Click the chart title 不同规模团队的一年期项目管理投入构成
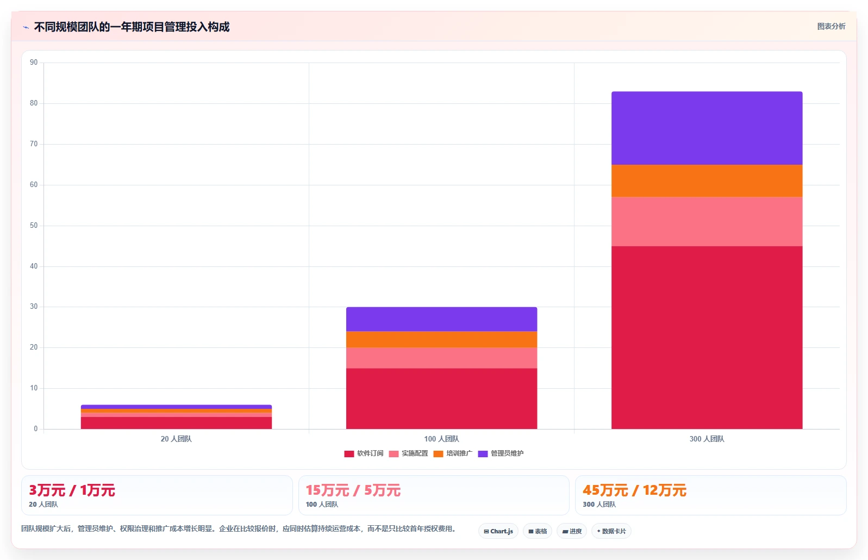 point(132,27)
